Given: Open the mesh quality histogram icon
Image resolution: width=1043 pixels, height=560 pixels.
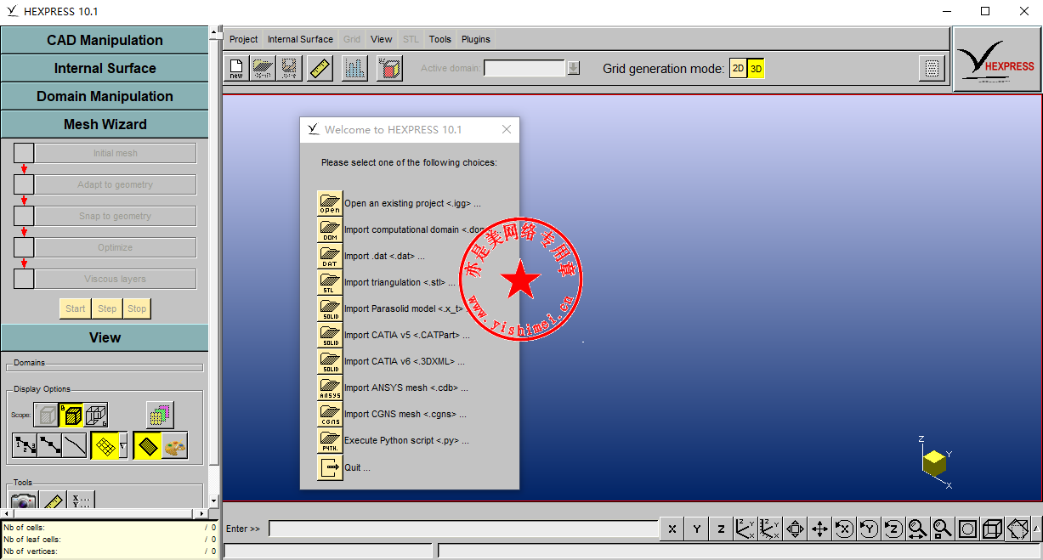Looking at the screenshot, I should [354, 69].
